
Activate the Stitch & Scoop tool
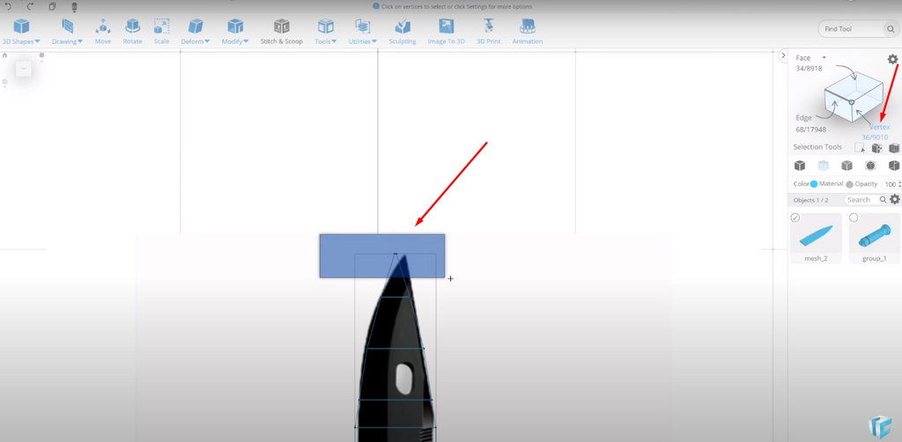point(281,32)
